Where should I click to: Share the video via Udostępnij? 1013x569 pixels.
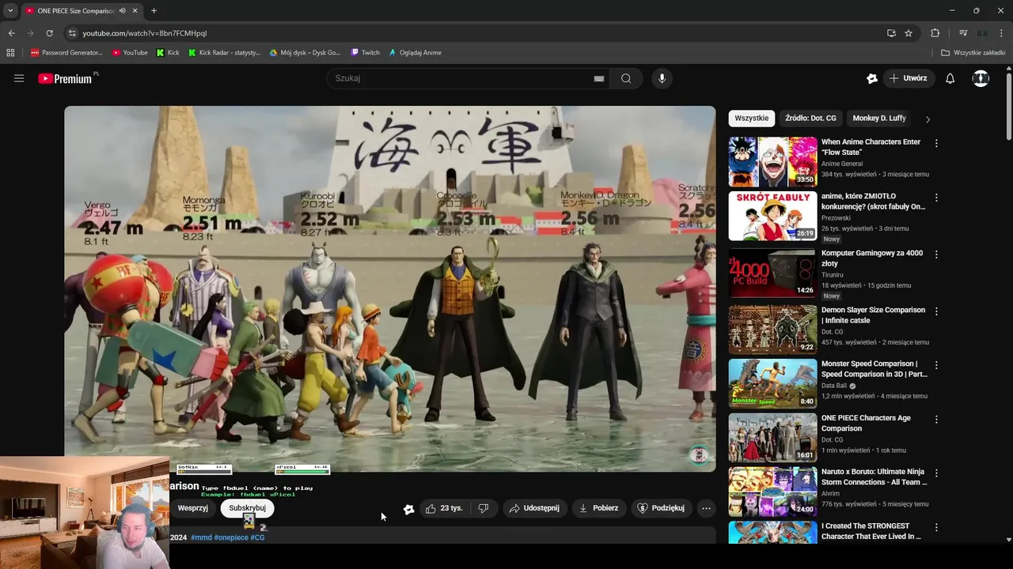click(x=534, y=508)
